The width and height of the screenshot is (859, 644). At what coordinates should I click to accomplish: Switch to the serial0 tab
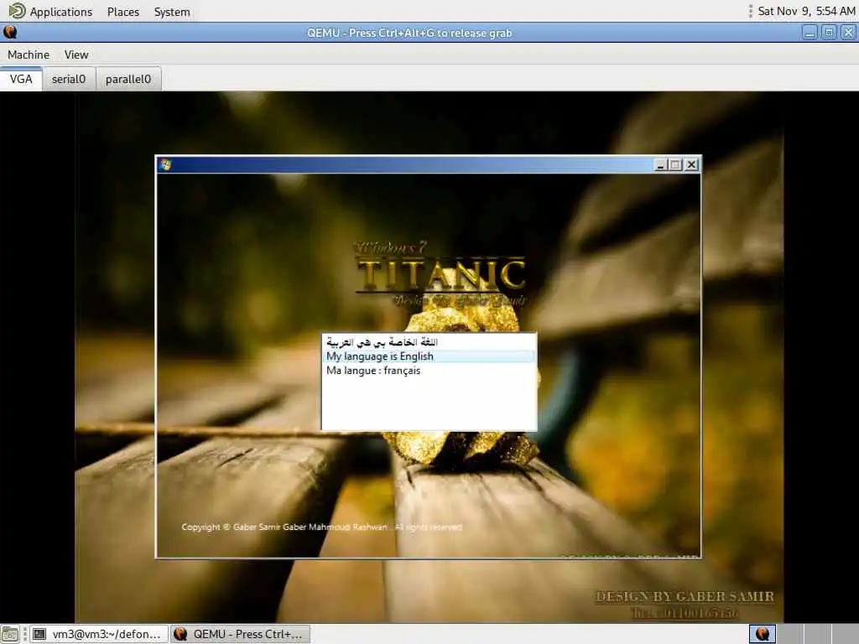(69, 80)
